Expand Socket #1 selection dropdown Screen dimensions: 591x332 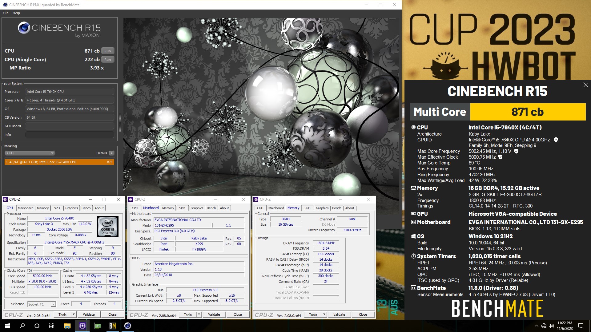pyautogui.click(x=53, y=304)
